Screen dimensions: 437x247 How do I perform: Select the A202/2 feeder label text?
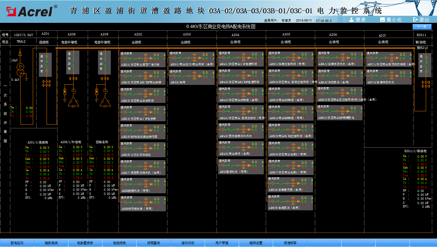pos(141,83)
